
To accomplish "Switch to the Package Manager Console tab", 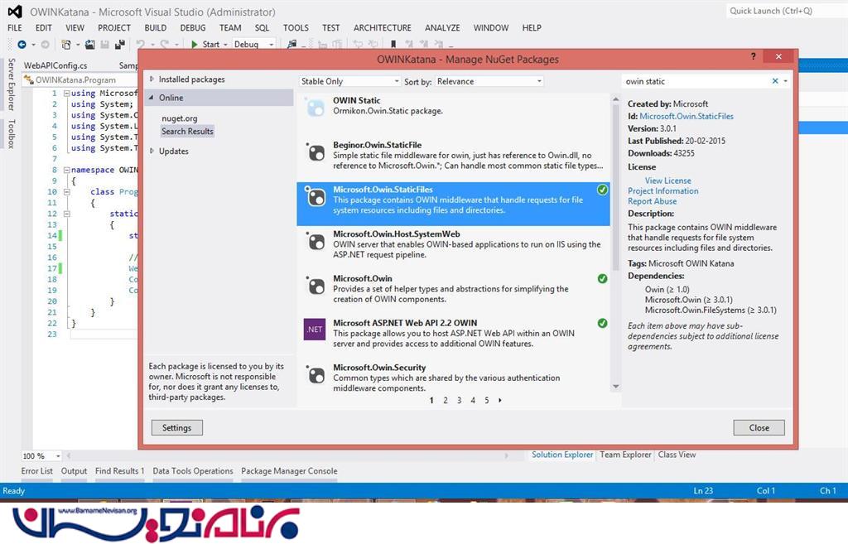I will (289, 471).
